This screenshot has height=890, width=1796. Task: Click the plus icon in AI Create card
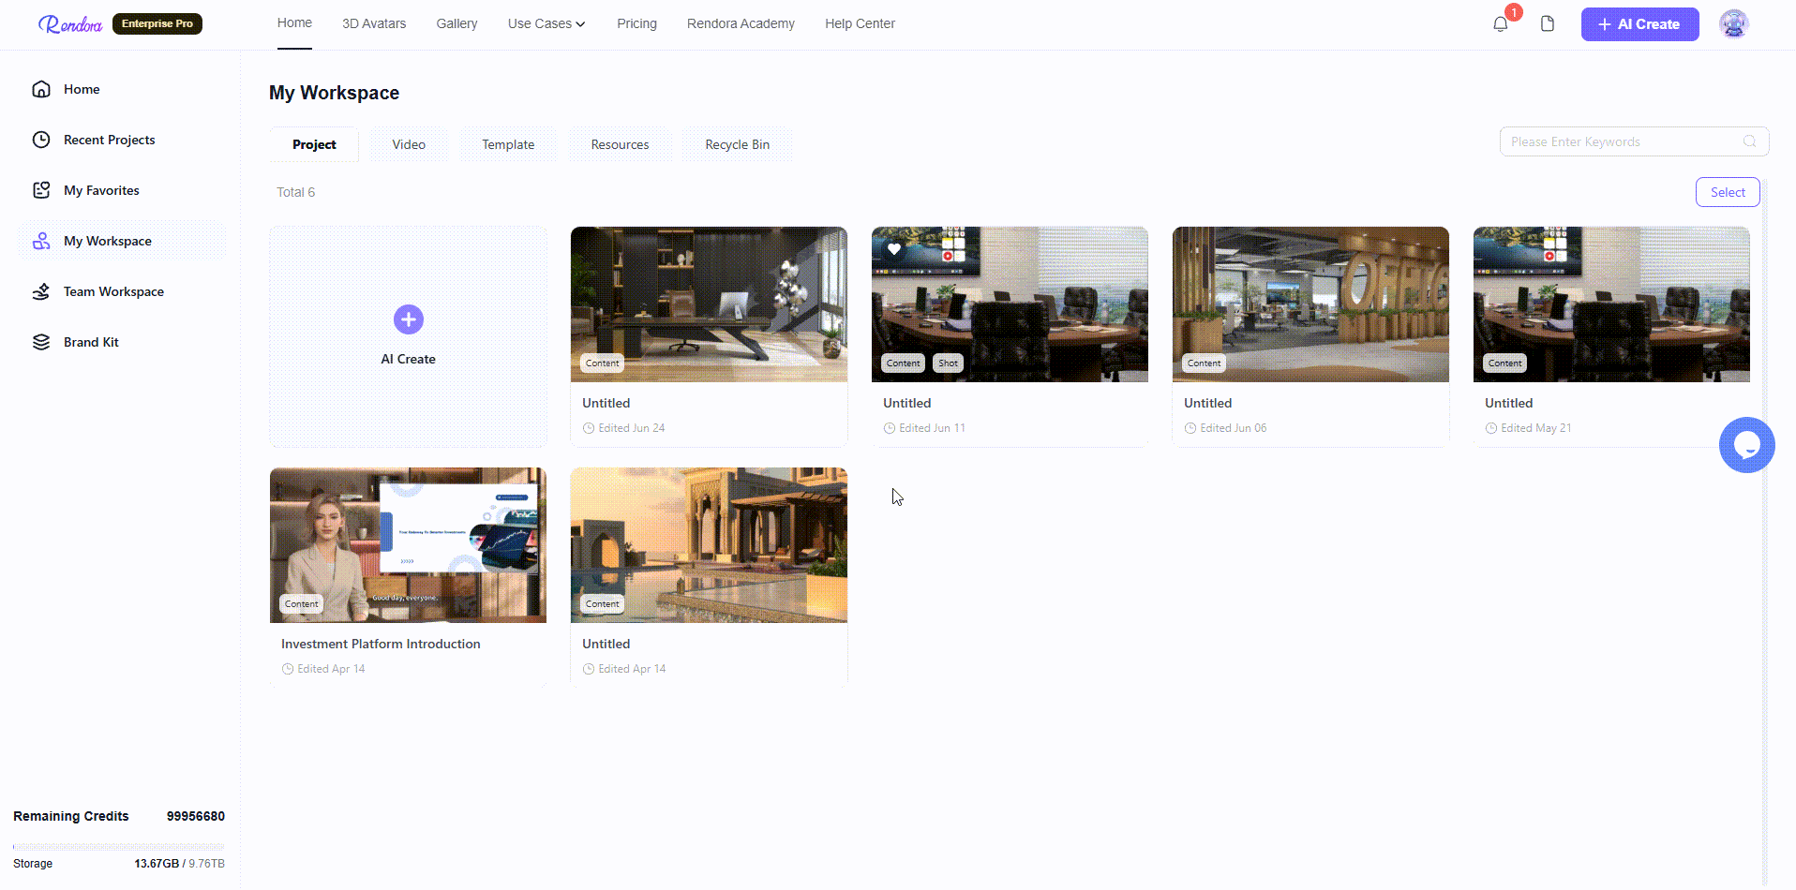pyautogui.click(x=408, y=319)
